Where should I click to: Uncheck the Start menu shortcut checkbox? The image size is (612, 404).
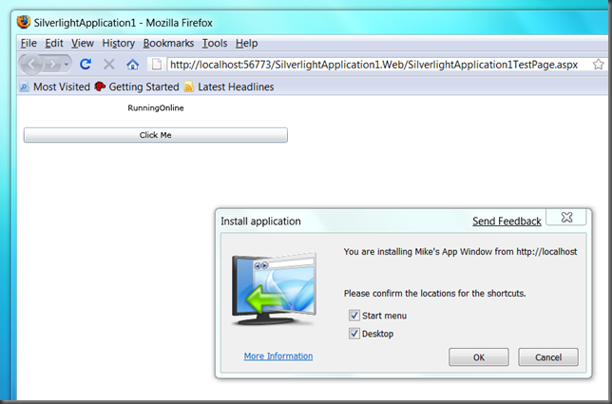click(354, 316)
